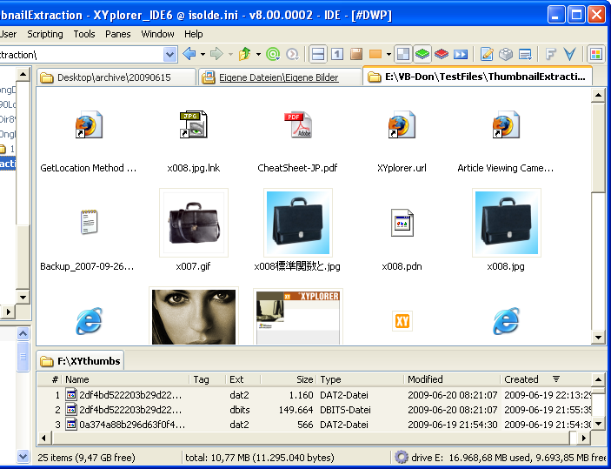Screen dimensions: 611x469
Task: Toggle the dual pane split button
Action: 318,54
